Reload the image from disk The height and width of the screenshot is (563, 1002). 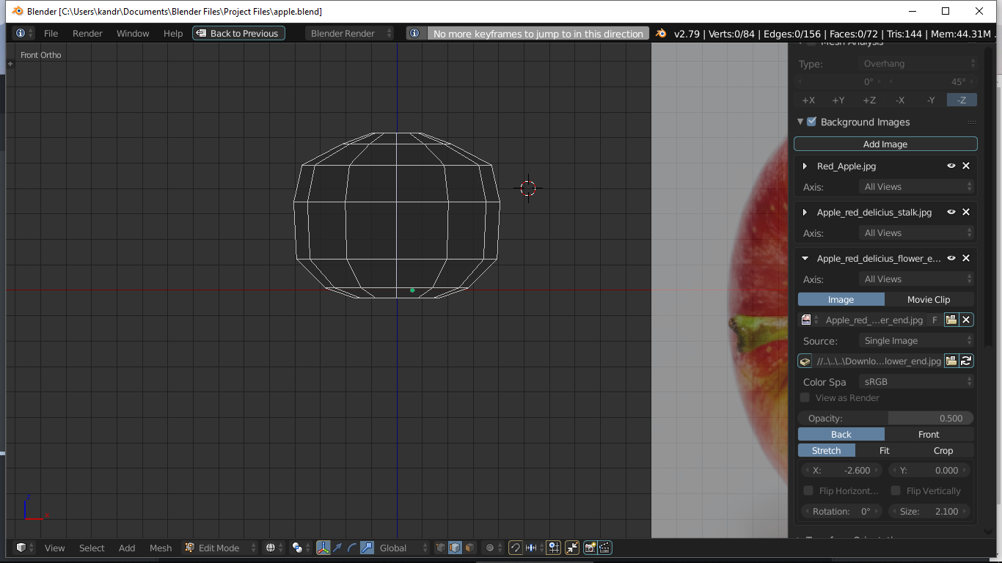(x=967, y=361)
